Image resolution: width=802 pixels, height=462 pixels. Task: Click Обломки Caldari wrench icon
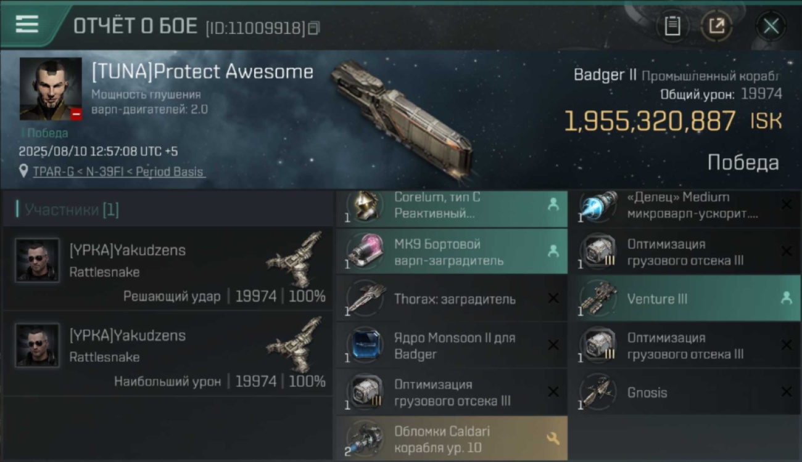pyautogui.click(x=553, y=439)
